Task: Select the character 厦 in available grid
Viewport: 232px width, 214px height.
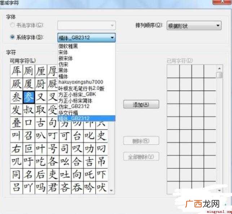Action: tap(29, 84)
